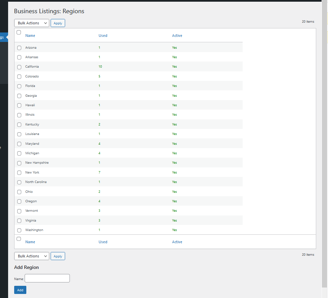The height and width of the screenshot is (298, 328).
Task: Click Apply next to top Bulk Actions
Action: tap(58, 23)
